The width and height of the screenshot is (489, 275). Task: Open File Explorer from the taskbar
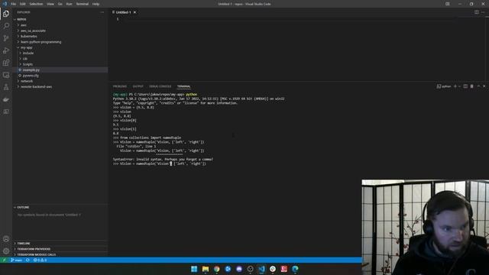[206, 269]
